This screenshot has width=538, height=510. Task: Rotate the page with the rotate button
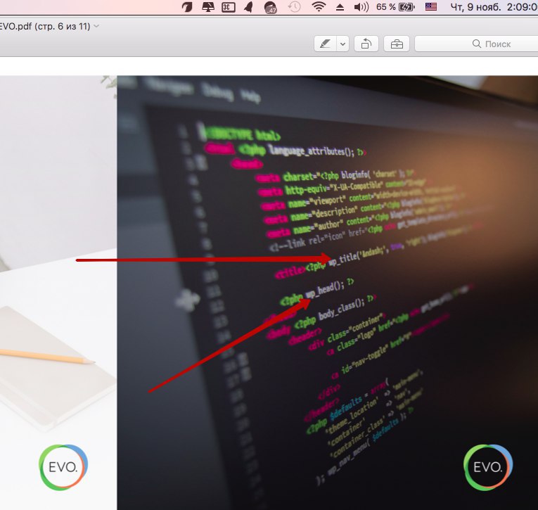(366, 44)
